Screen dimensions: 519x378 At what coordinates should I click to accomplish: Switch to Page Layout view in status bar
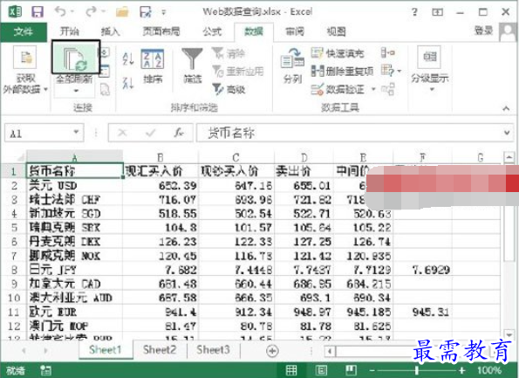click(321, 370)
